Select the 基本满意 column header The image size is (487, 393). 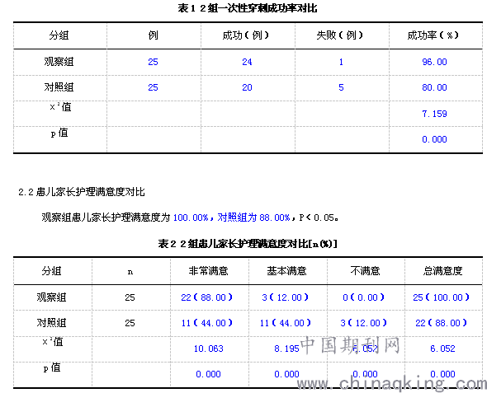(x=286, y=271)
